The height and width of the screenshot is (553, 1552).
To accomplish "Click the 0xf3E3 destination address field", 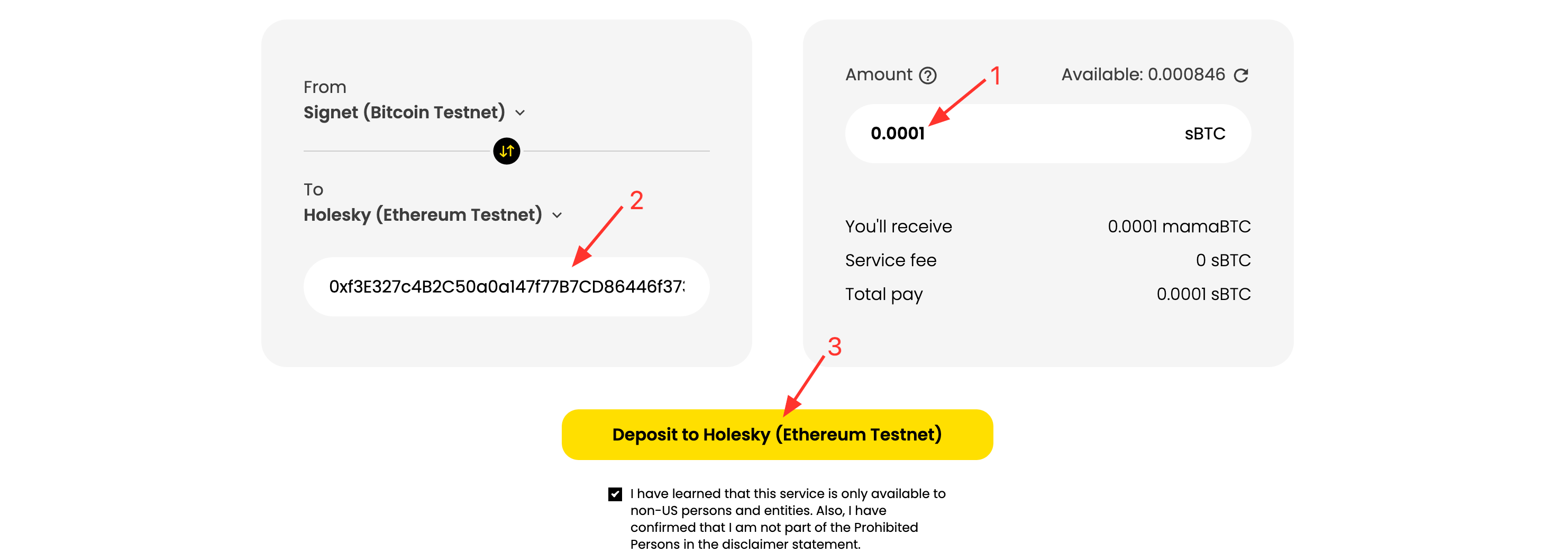I will pos(506,286).
